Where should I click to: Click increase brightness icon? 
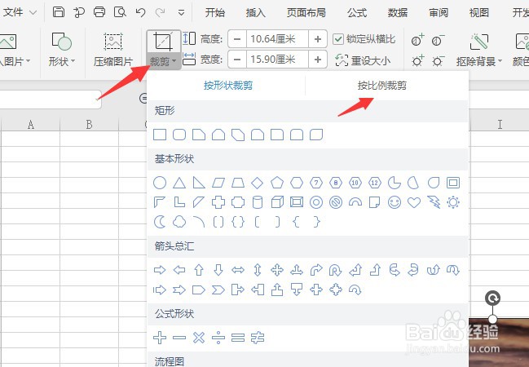point(417,61)
